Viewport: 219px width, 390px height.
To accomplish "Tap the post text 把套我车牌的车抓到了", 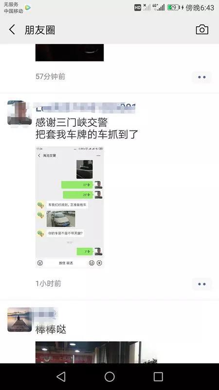I will tap(87, 135).
